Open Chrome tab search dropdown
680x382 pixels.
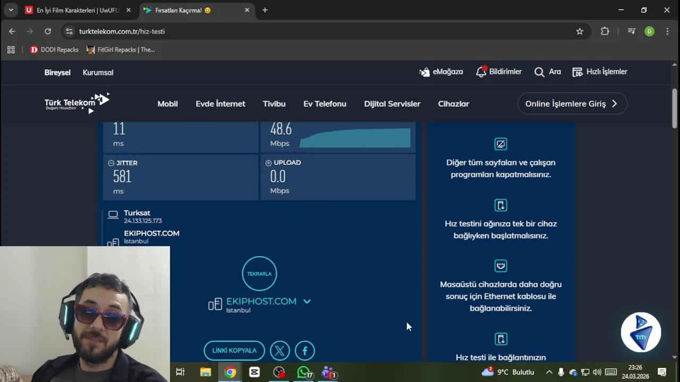pyautogui.click(x=11, y=10)
